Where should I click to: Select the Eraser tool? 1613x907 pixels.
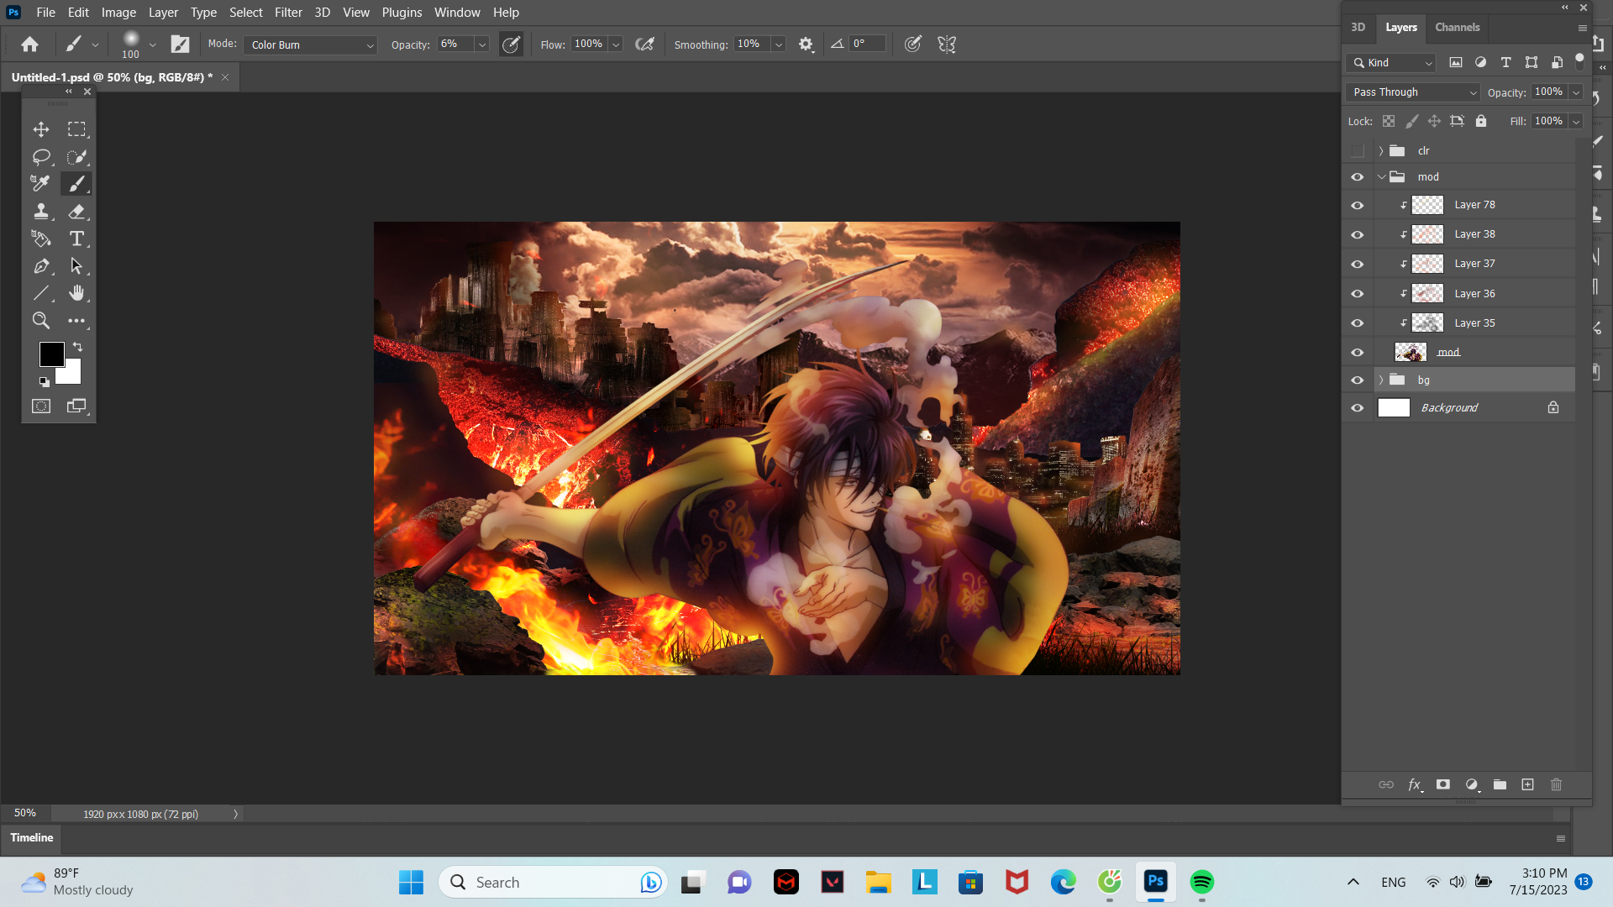76,212
